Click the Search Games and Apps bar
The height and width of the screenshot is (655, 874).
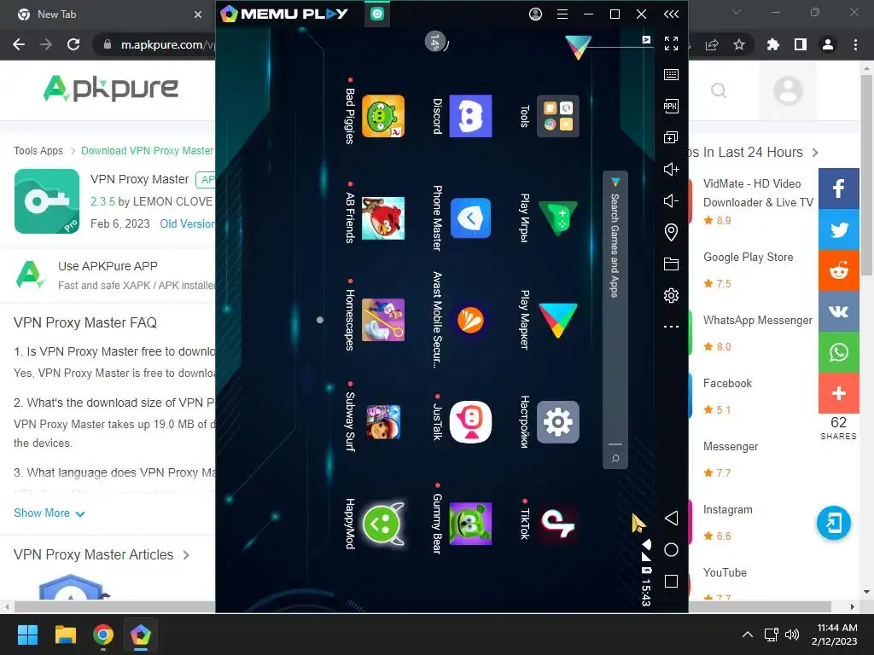[615, 319]
